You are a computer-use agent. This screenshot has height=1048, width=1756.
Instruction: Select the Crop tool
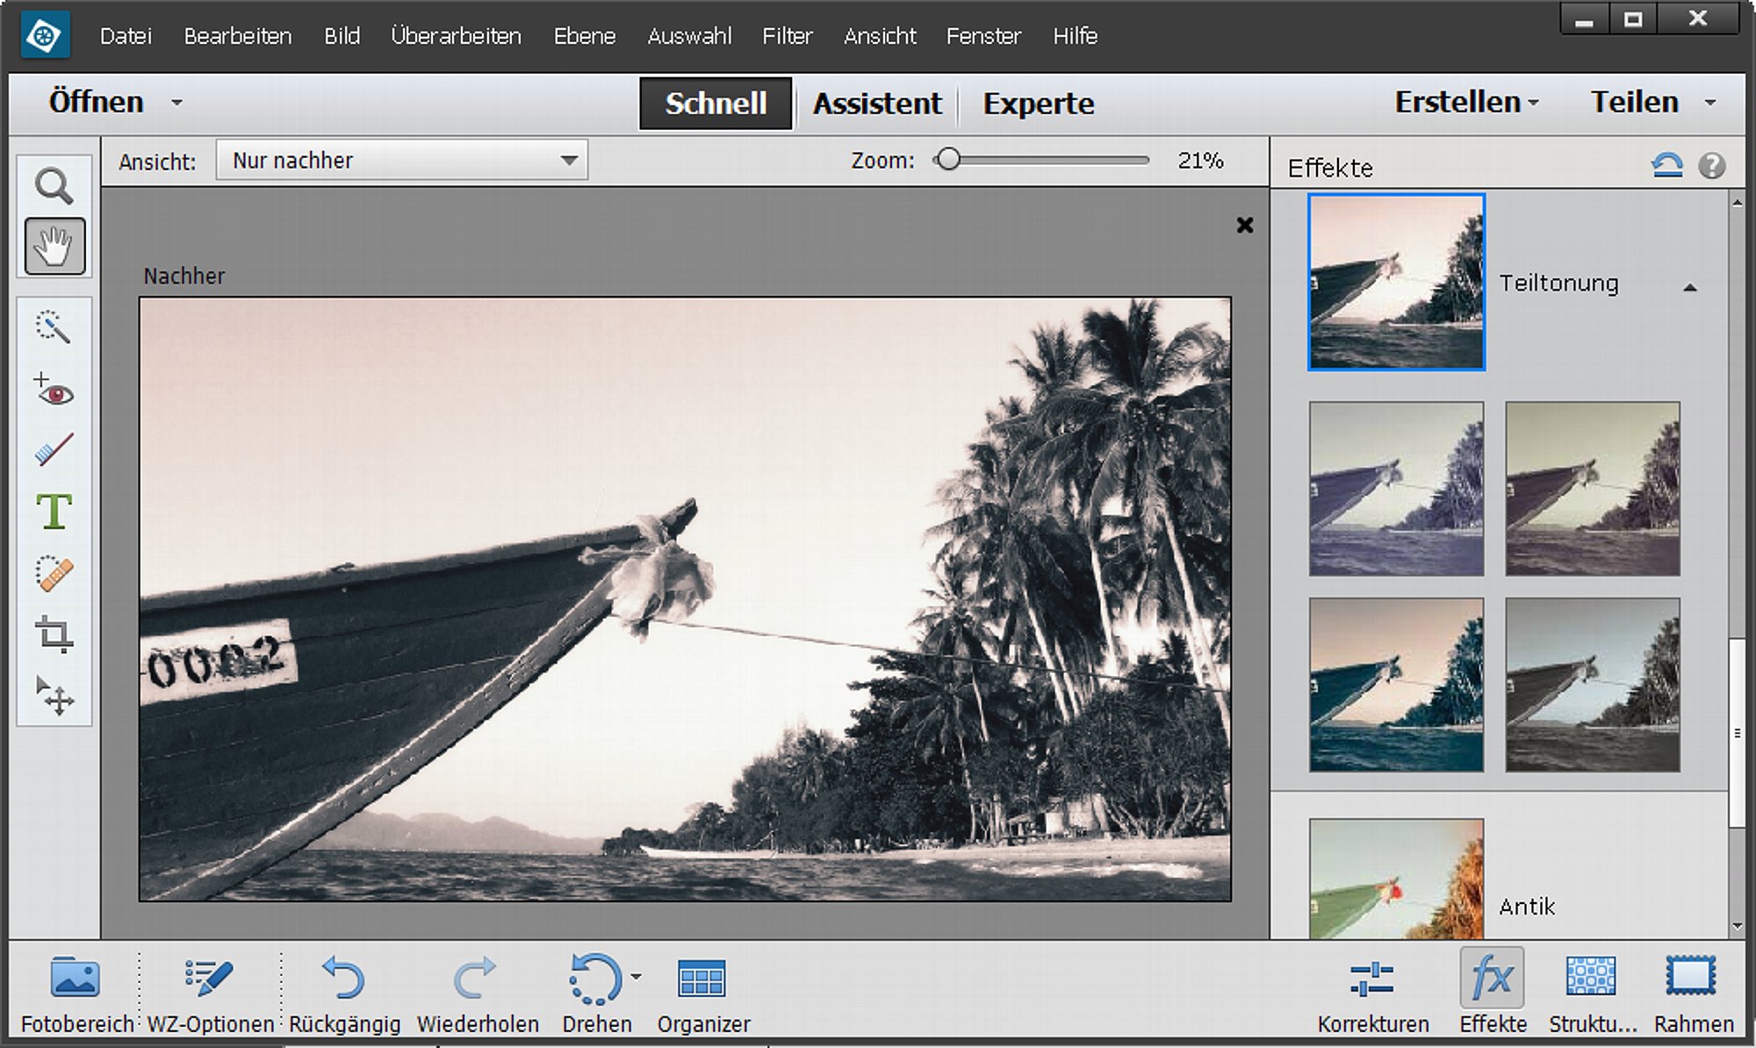point(54,635)
